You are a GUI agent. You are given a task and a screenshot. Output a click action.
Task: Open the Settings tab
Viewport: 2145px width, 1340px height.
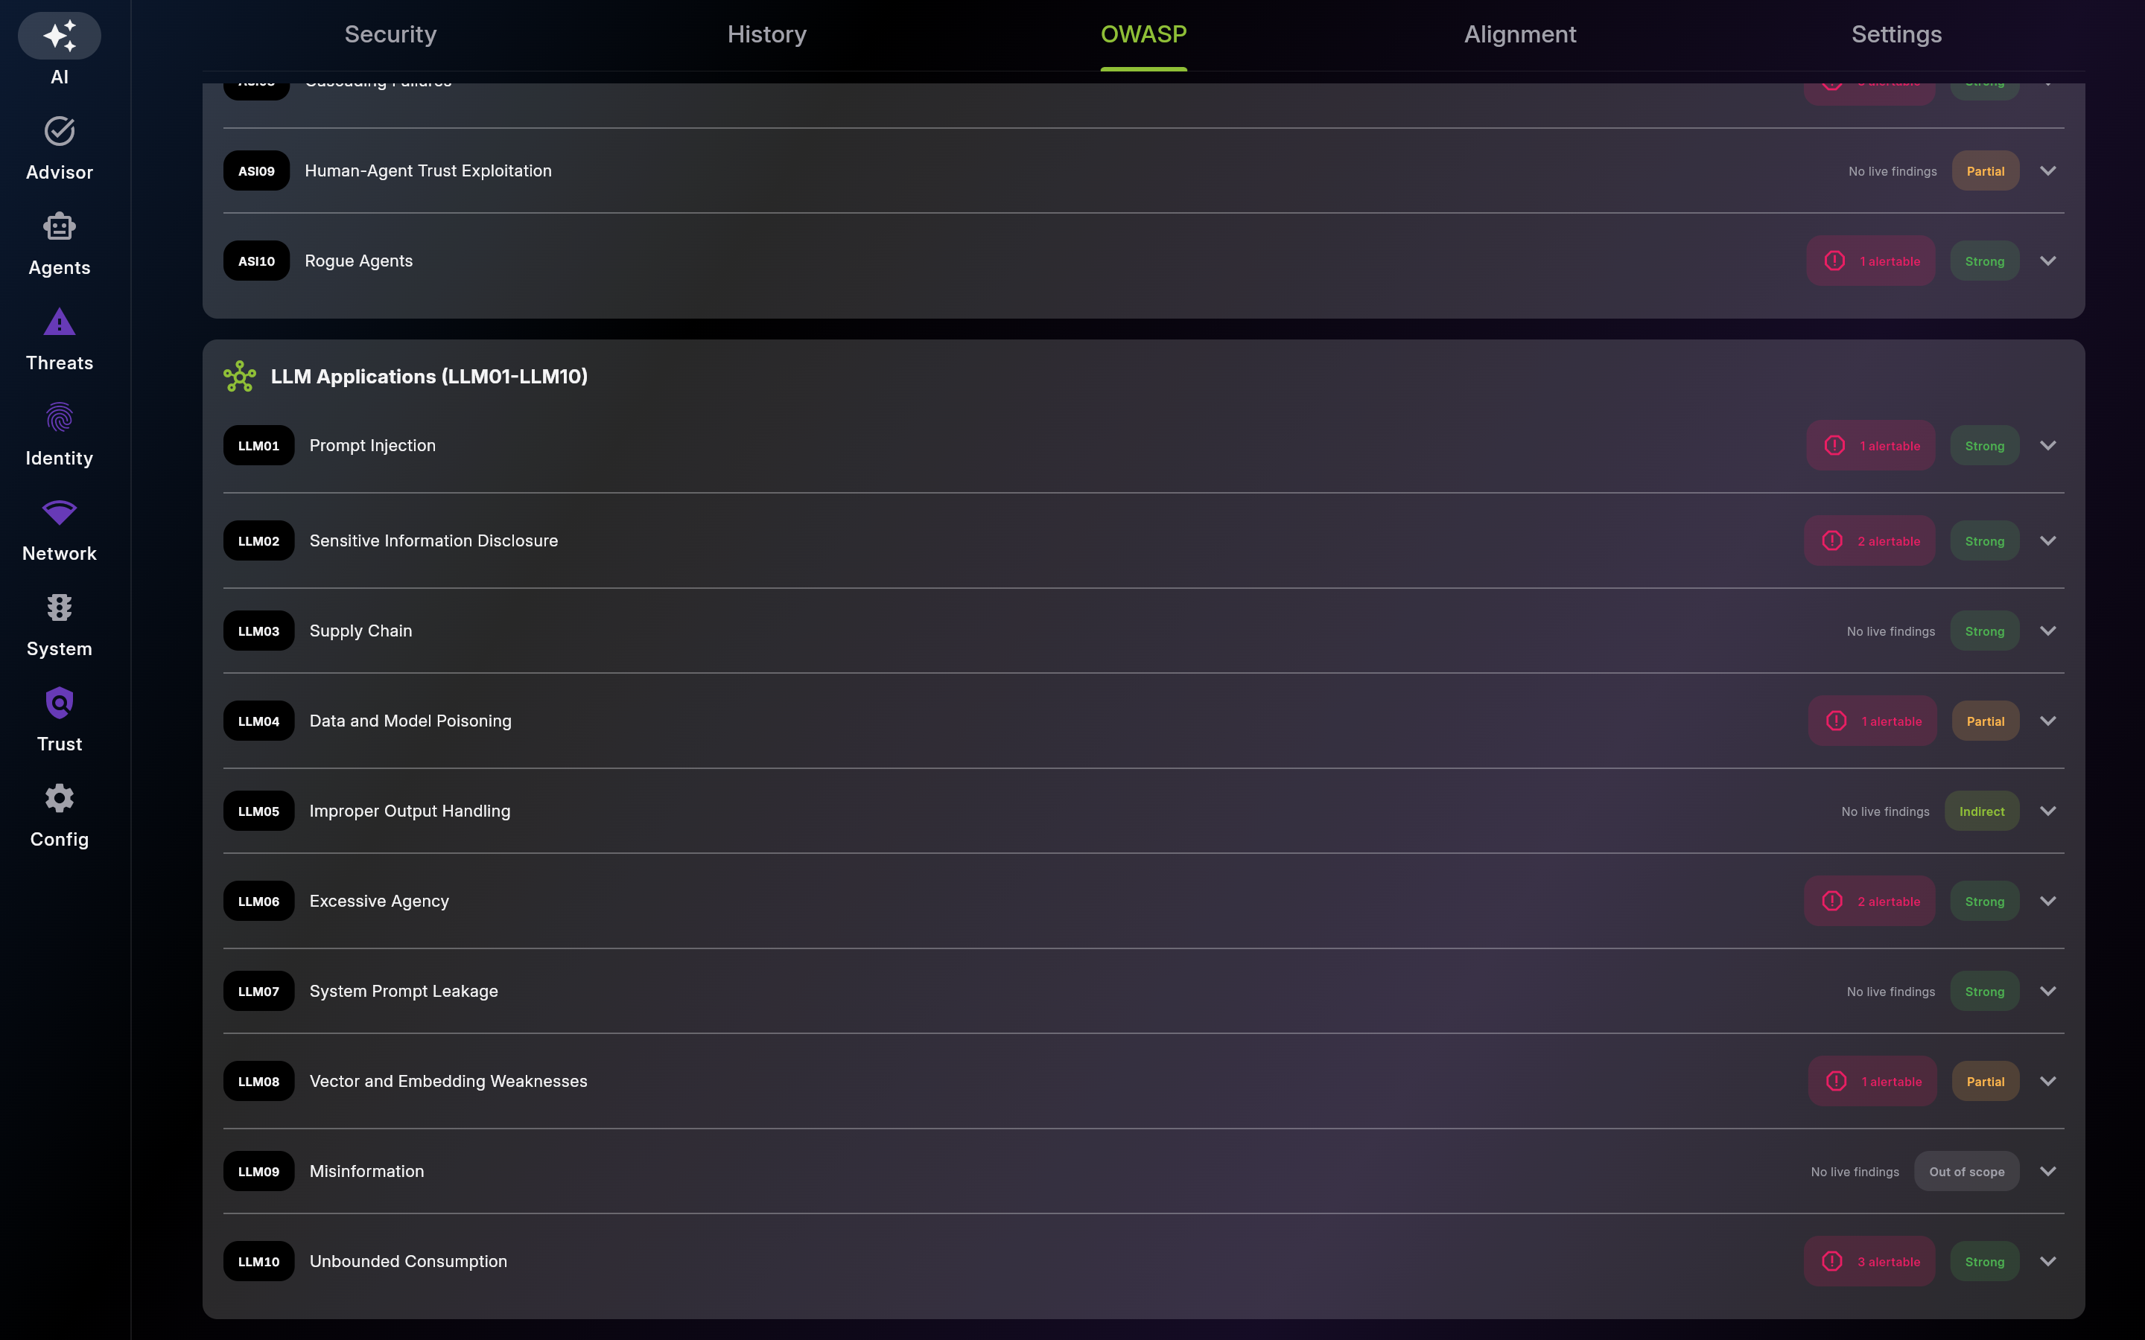point(1897,33)
